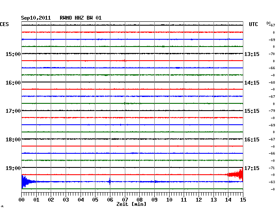
Task: Click minute 03 on the time axis
Action: 66,199
